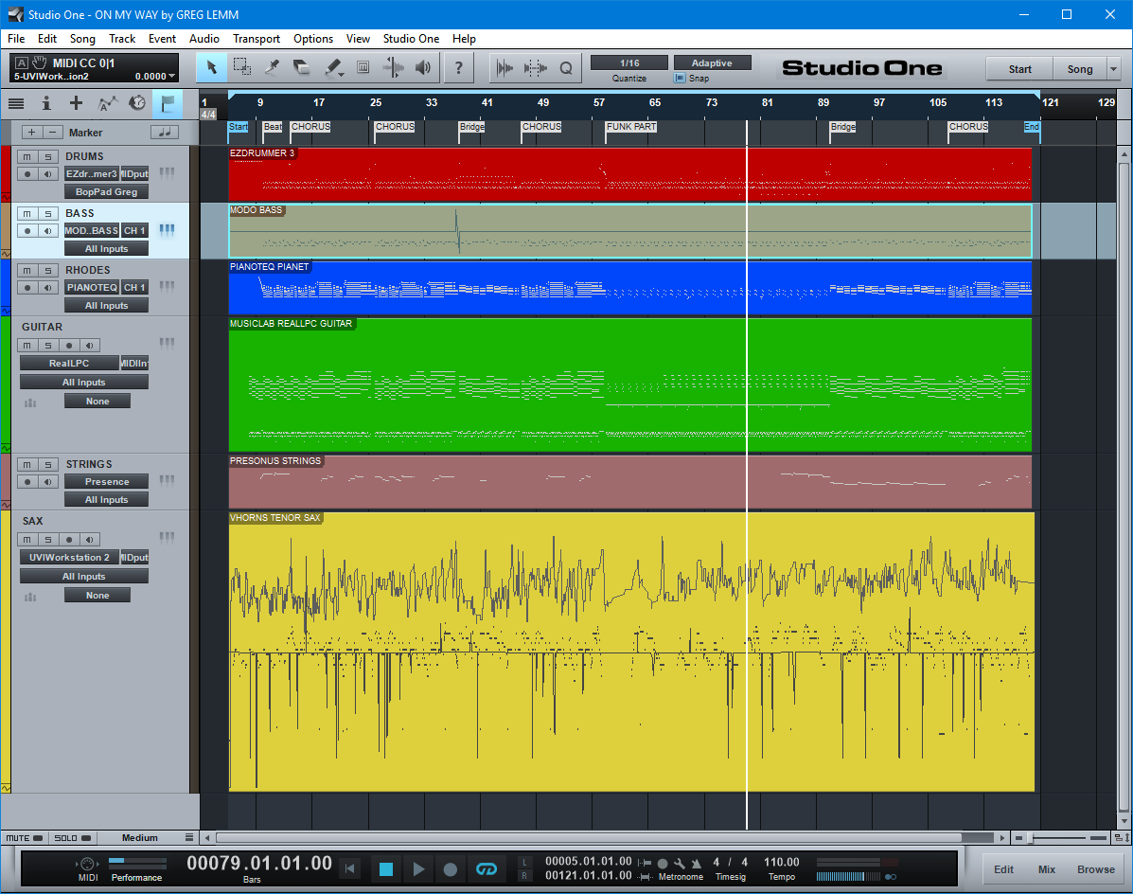Click the strip silence icon
The image size is (1133, 894).
click(536, 68)
